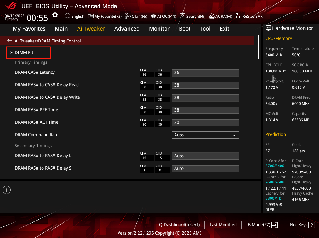The height and width of the screenshot is (238, 319).
Task: Click the back arrow in DRAM Timing Control
Action: click(9, 41)
